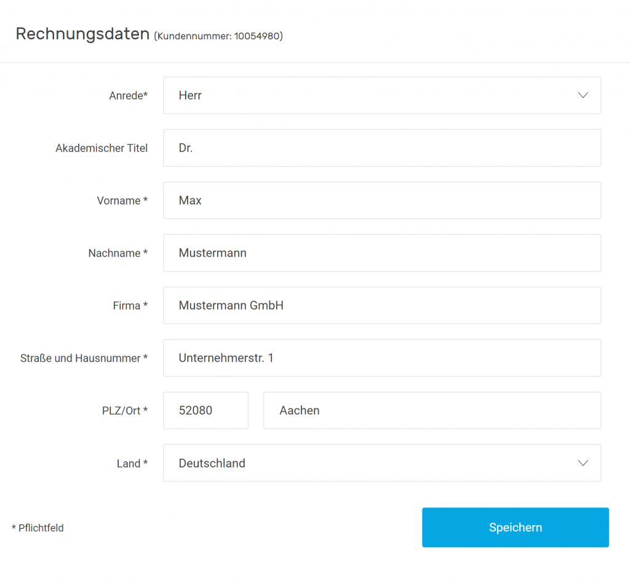Click the Kundennummer 10054980 text in the heading
Image resolution: width=630 pixels, height=578 pixels.
[x=218, y=36]
